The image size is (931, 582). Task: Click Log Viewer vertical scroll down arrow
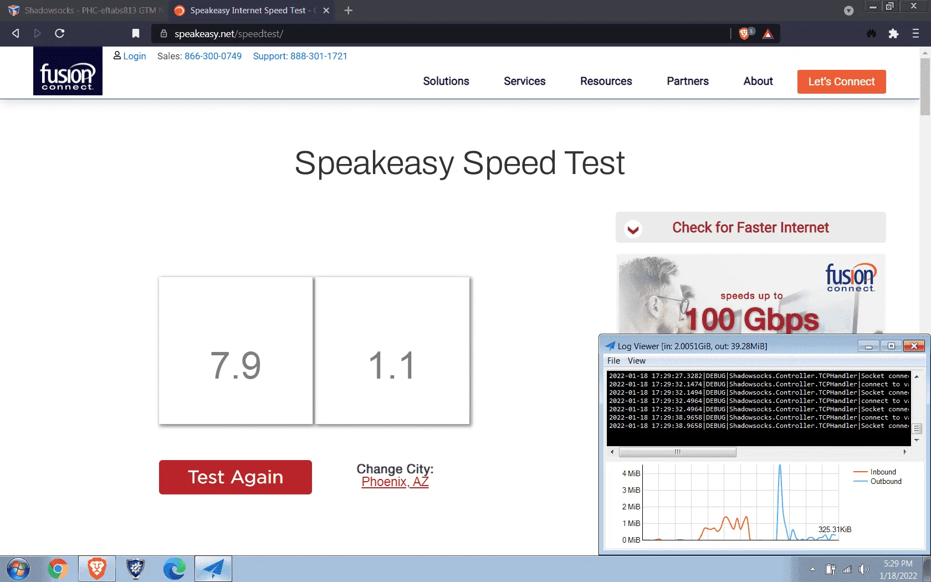pyautogui.click(x=917, y=440)
